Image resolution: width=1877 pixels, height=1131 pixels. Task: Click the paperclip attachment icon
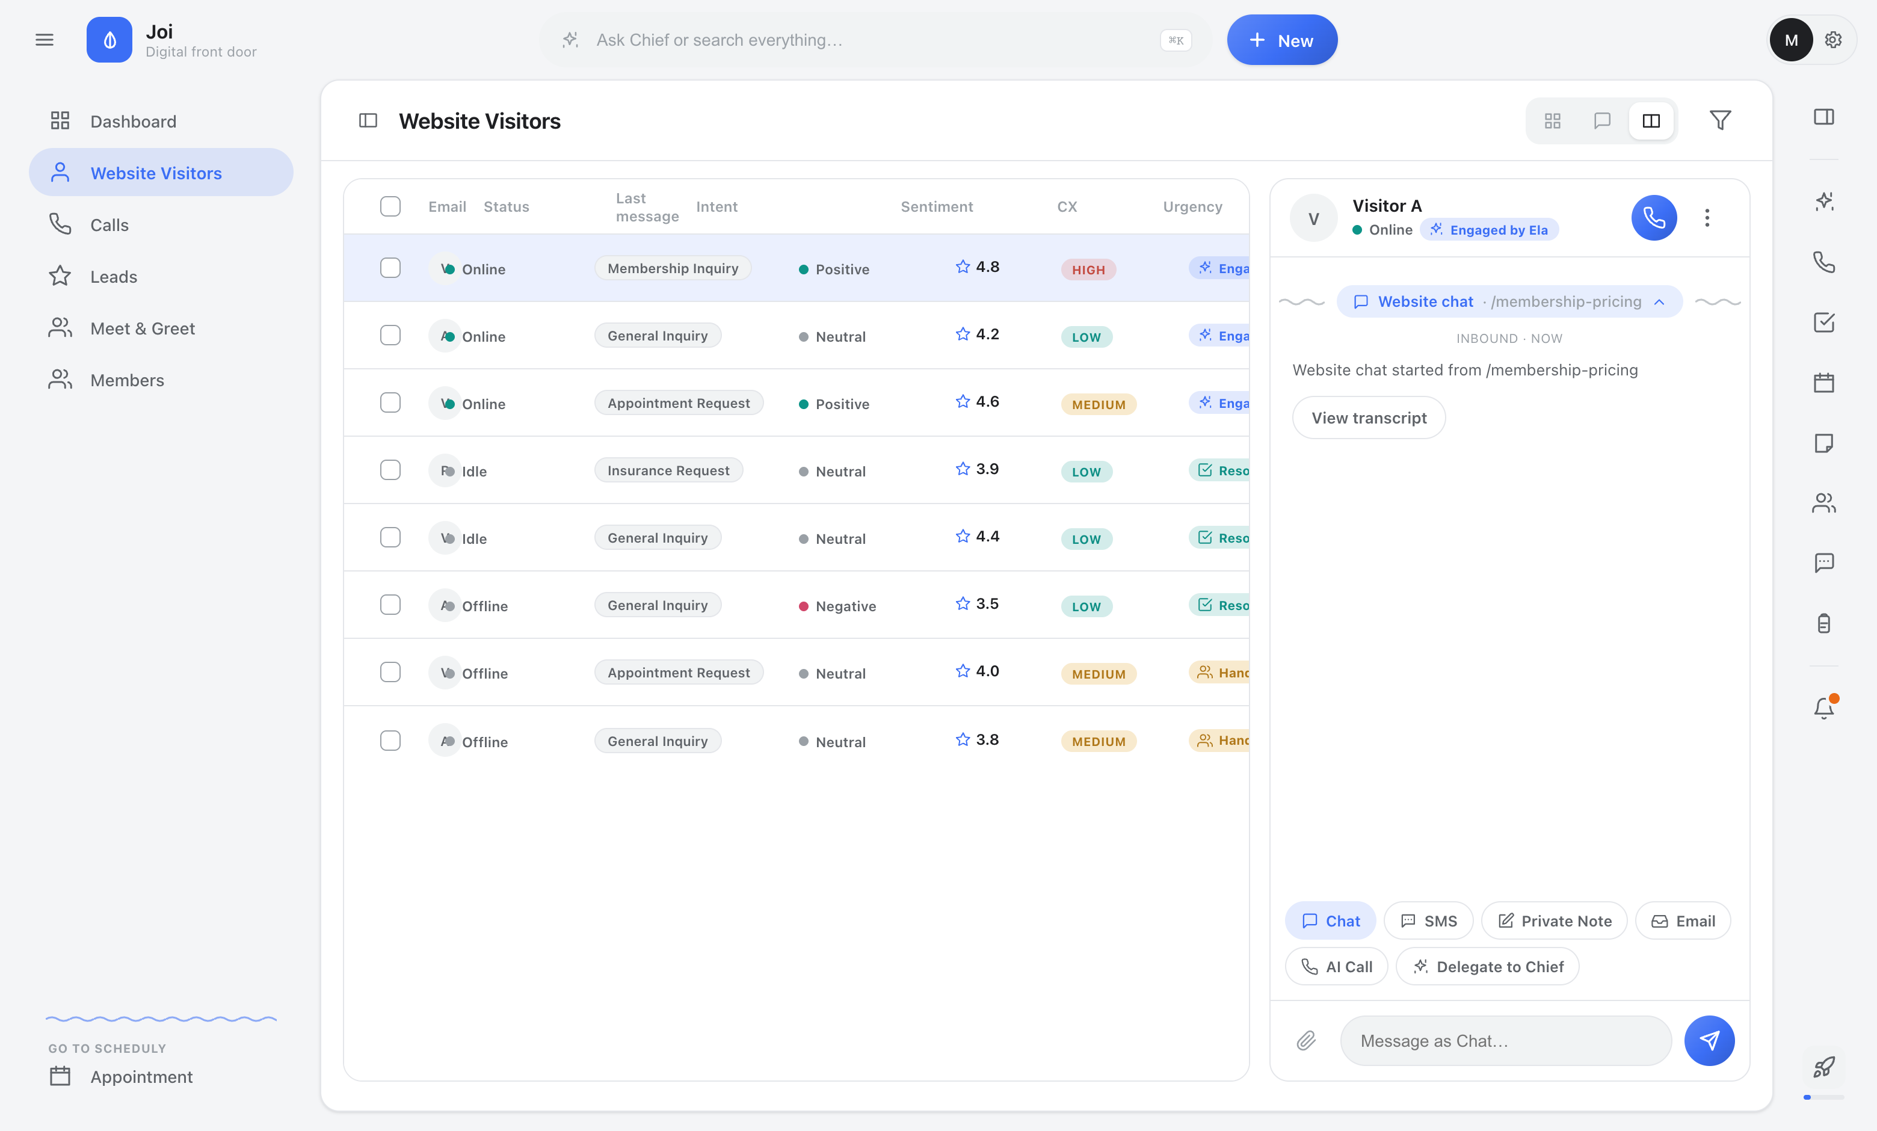pos(1305,1040)
